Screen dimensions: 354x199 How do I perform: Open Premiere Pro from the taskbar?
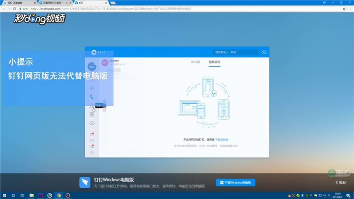[41, 195]
